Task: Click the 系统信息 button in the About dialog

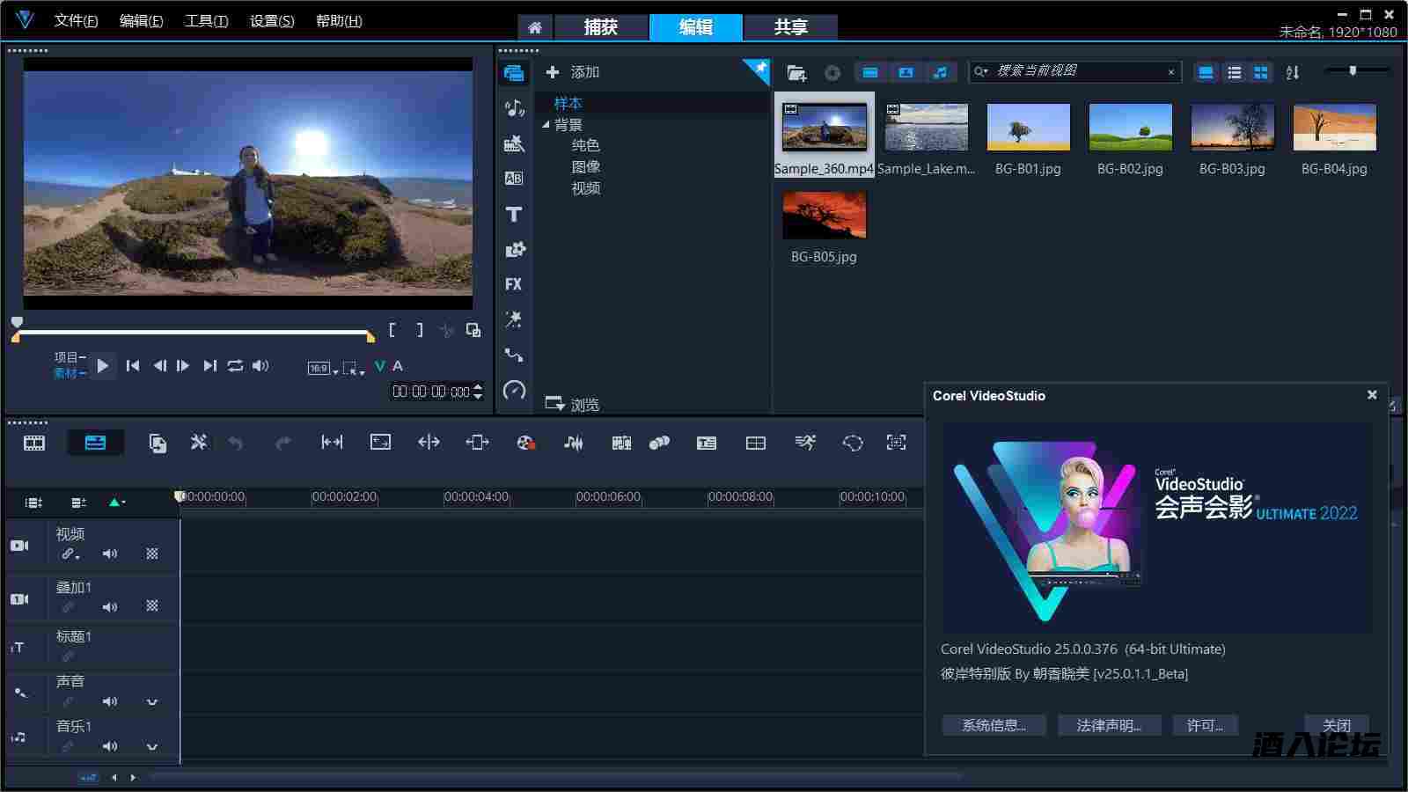Action: [994, 725]
